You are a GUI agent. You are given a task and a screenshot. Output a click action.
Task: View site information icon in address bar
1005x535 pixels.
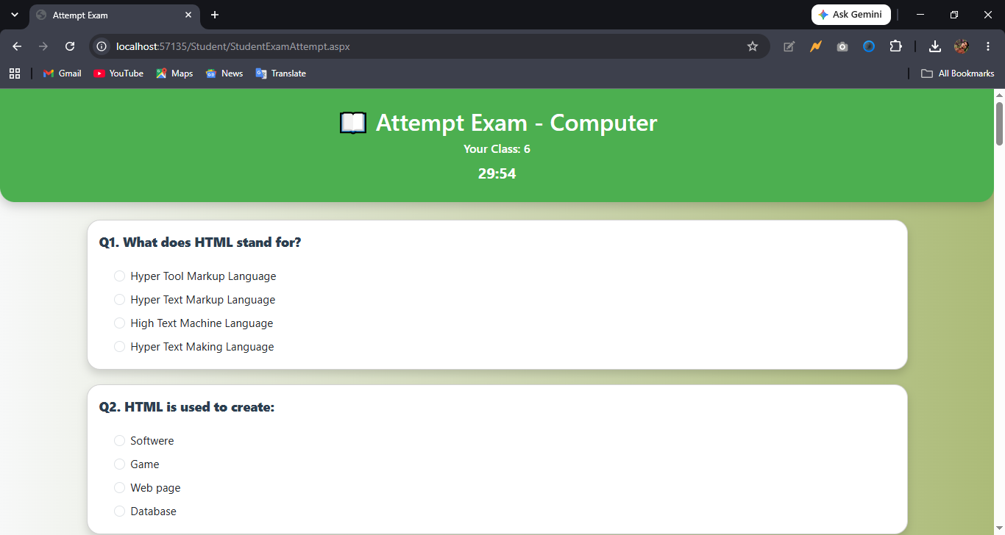(x=102, y=46)
